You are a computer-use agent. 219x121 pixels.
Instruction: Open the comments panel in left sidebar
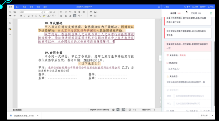click(x=10, y=29)
